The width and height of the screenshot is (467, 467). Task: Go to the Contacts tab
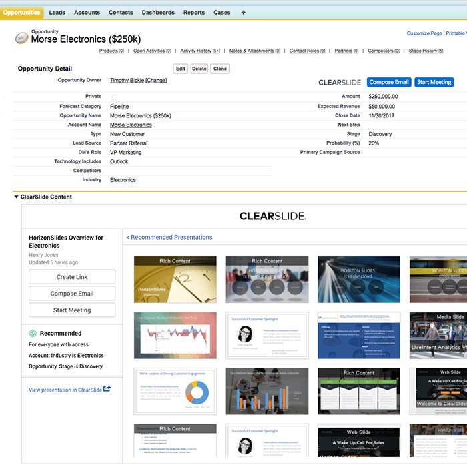pos(121,13)
